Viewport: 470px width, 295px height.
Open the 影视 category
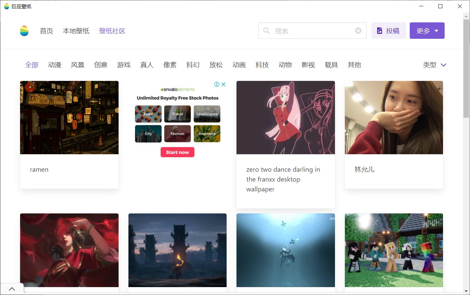click(308, 65)
